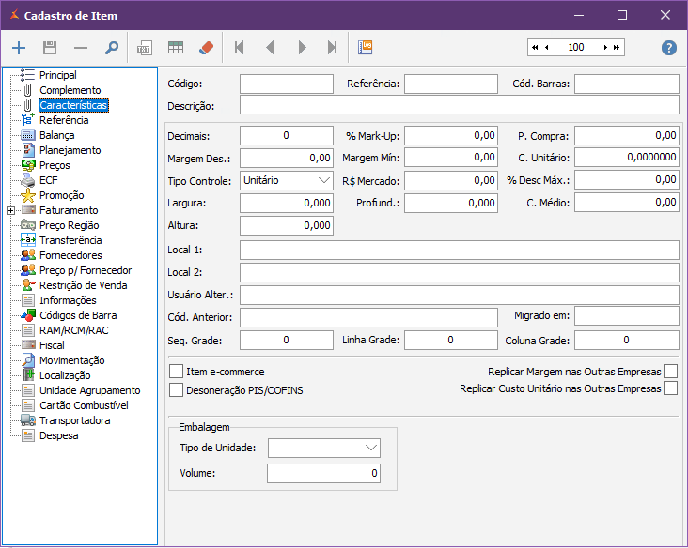Click the minus delete record icon
Image resolution: width=688 pixels, height=548 pixels.
tap(81, 48)
